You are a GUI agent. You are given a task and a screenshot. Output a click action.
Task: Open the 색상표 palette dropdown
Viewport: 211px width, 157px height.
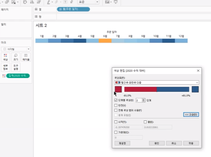(x=156, y=83)
